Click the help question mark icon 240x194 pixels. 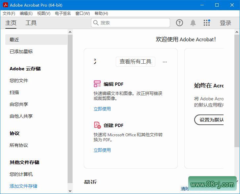coord(179,23)
